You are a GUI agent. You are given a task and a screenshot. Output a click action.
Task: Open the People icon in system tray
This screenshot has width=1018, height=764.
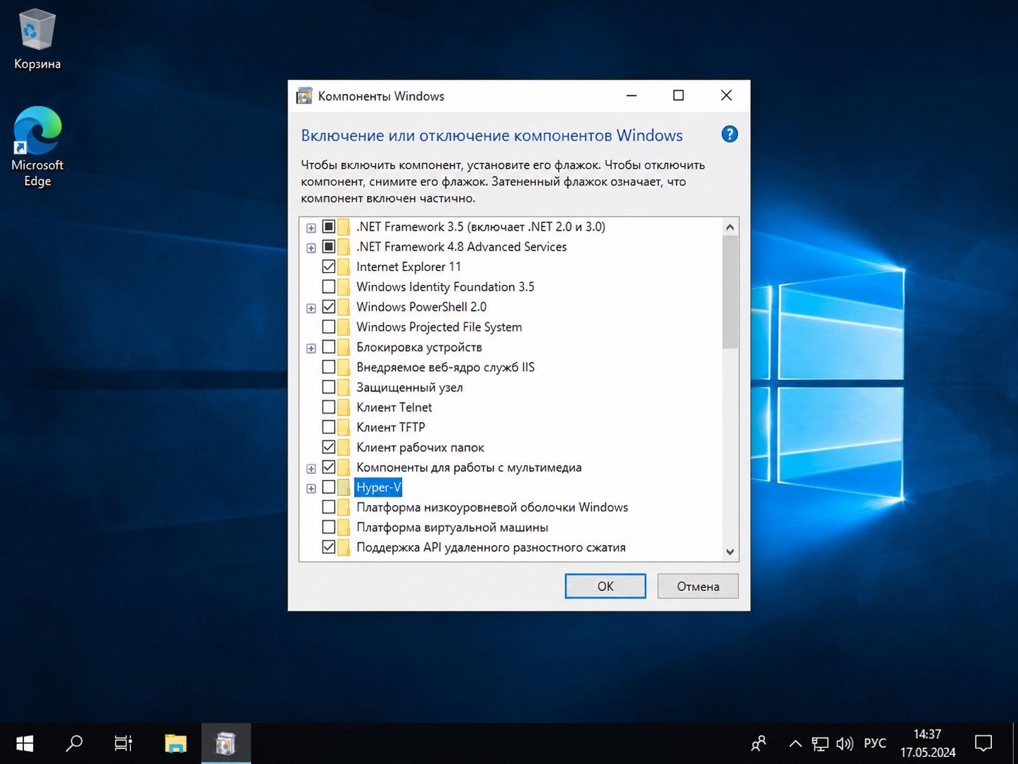tap(759, 744)
